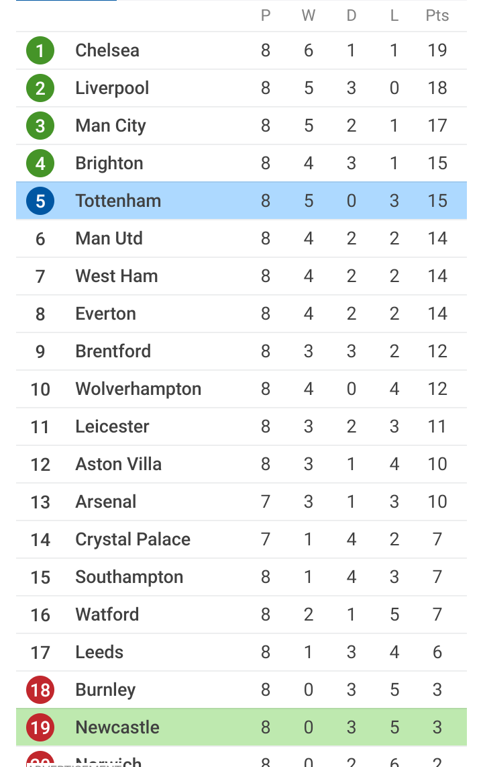Click the red position 19 badge
483x767 pixels.
point(40,727)
